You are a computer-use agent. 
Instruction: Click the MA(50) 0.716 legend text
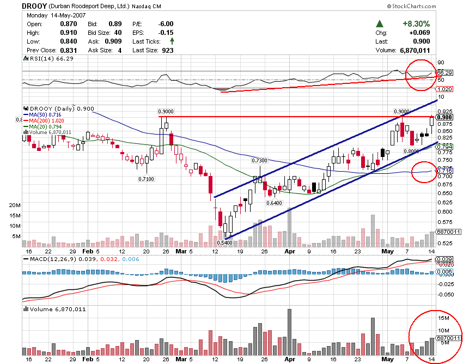(x=45, y=114)
